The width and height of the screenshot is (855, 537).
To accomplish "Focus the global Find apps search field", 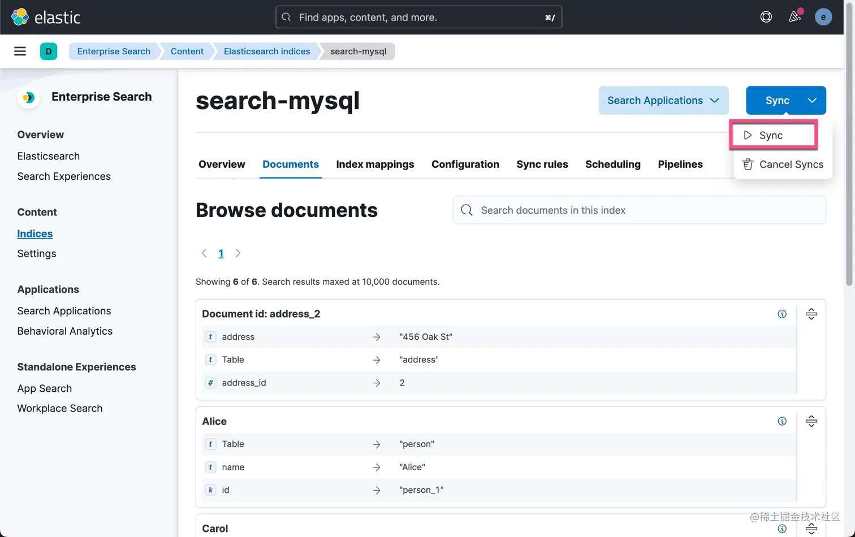I will (x=418, y=17).
